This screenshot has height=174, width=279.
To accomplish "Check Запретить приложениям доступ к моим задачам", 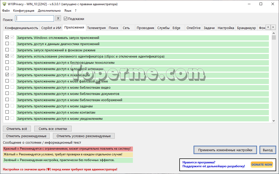I will (x=7, y=106).
